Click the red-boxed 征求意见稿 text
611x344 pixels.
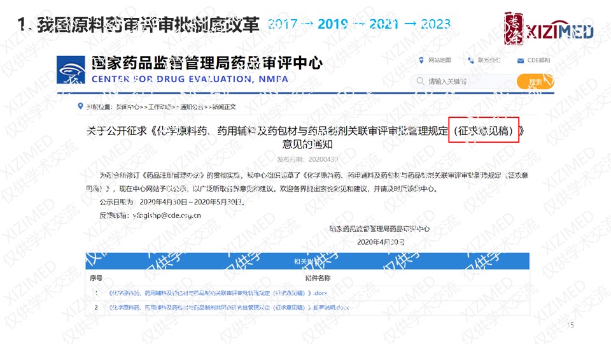(x=484, y=131)
